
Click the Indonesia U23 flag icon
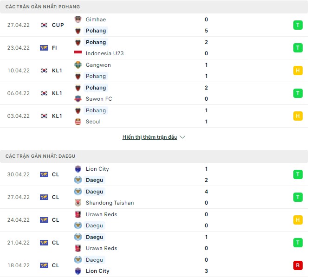point(78,53)
